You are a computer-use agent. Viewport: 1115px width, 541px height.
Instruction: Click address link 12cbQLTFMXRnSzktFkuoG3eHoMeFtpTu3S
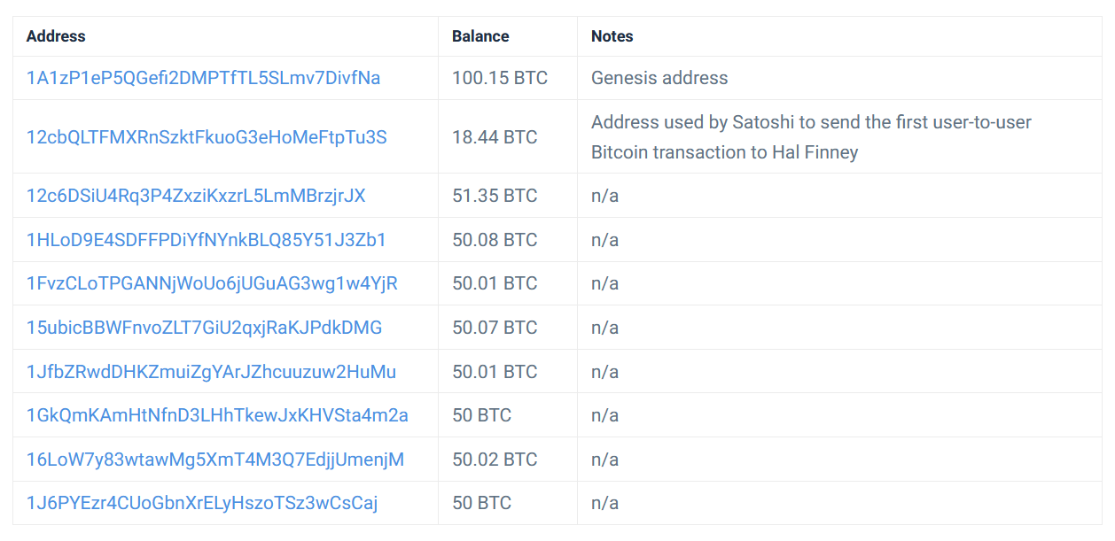coord(207,137)
